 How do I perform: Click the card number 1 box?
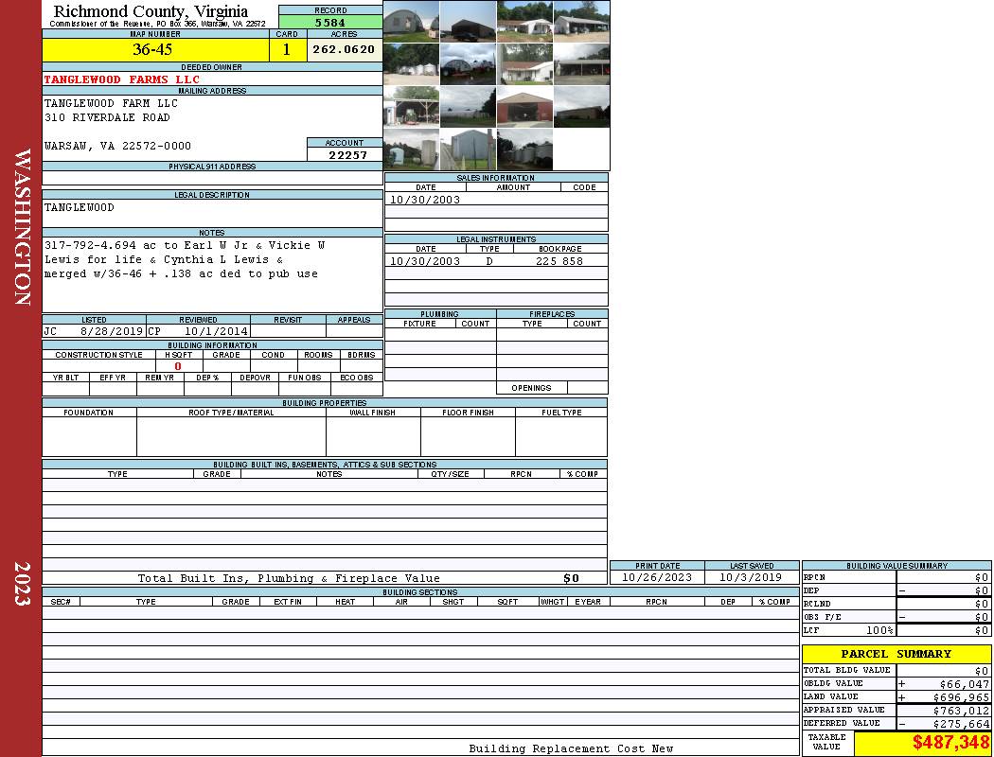click(287, 50)
